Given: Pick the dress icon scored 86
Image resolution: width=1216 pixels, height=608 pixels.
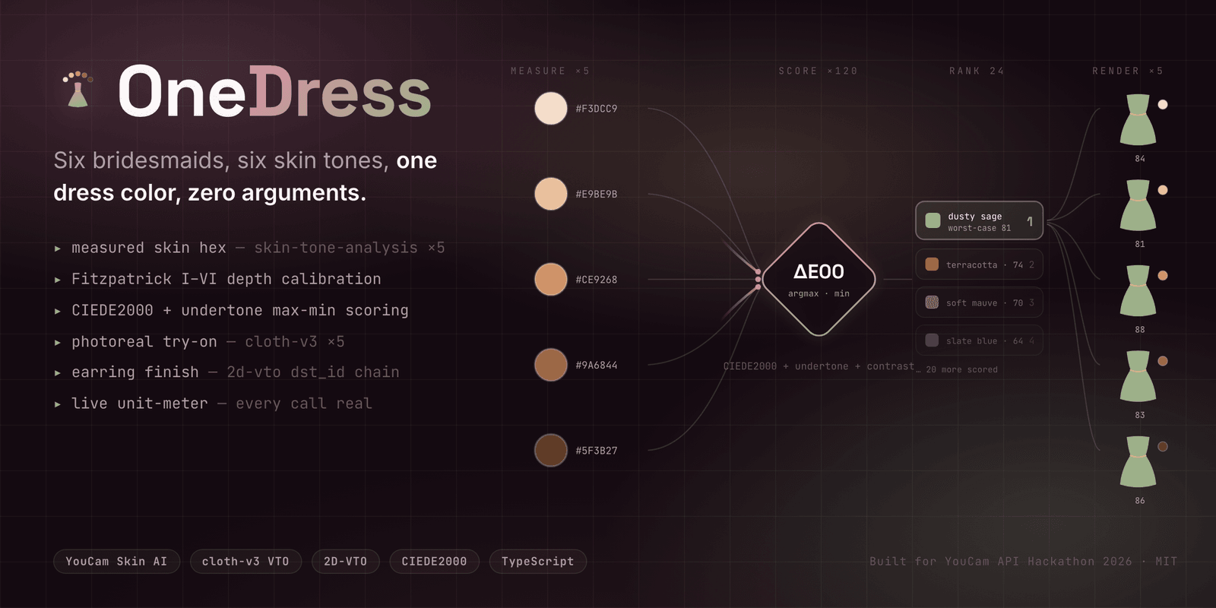Looking at the screenshot, I should tap(1138, 462).
